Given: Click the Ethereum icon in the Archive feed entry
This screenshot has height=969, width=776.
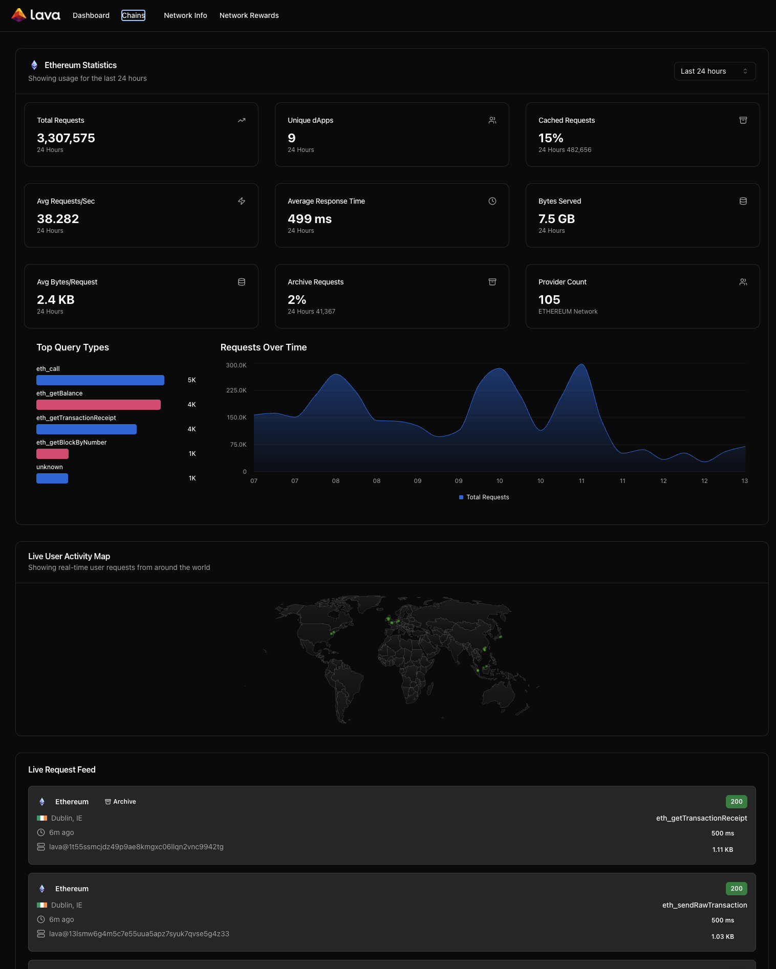Looking at the screenshot, I should (x=42, y=802).
